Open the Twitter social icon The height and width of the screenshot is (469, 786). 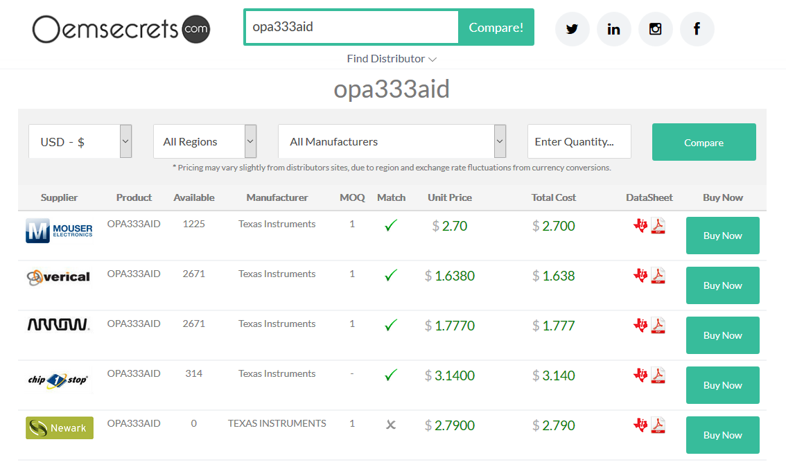tap(572, 29)
